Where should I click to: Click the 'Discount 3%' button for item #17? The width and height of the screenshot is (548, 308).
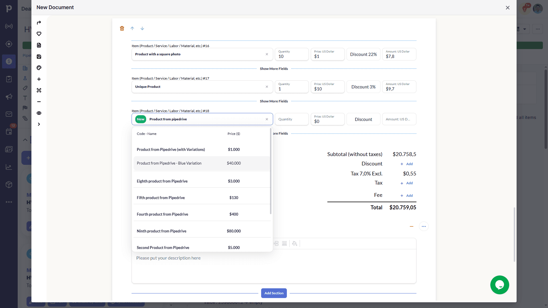[363, 87]
